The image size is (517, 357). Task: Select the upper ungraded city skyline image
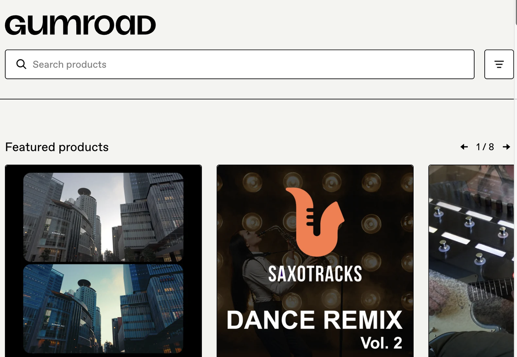[x=103, y=217]
